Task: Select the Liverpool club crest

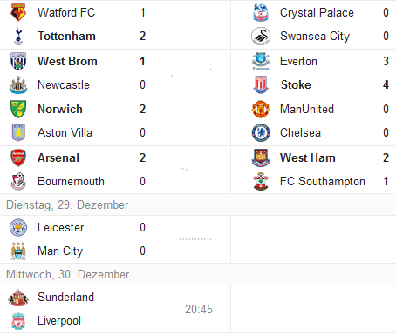Action: [x=18, y=321]
